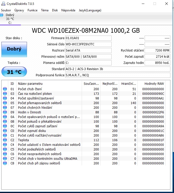Click status orb for Počet vypnutí disku
The height and width of the screenshot is (193, 174).
pos(5,131)
